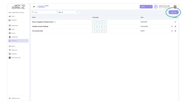Click the Move To Happiness logo
The width and height of the screenshot is (182, 102).
pyautogui.click(x=18, y=7)
